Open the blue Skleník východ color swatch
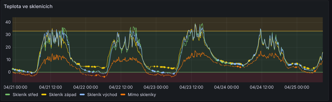The width and height of the screenshot is (332, 102). tap(83, 95)
